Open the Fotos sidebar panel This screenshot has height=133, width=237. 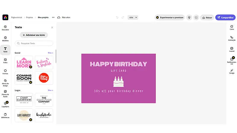pyautogui.click(x=5, y=61)
